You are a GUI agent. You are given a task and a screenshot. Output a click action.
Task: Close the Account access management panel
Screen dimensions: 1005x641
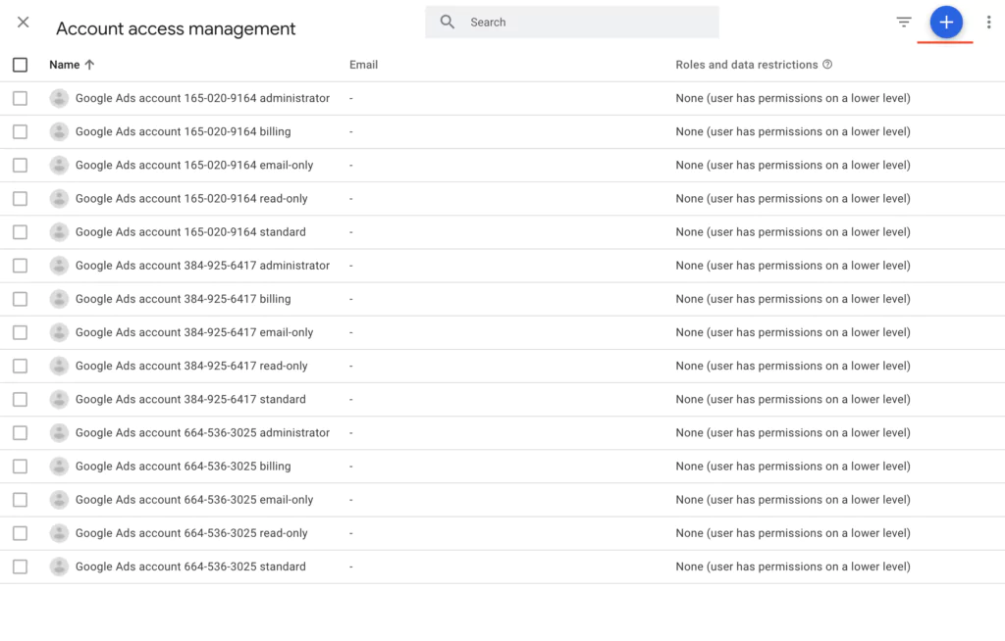tap(24, 23)
